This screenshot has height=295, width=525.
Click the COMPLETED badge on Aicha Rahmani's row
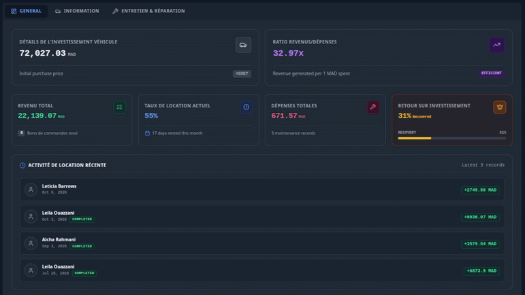pos(82,246)
